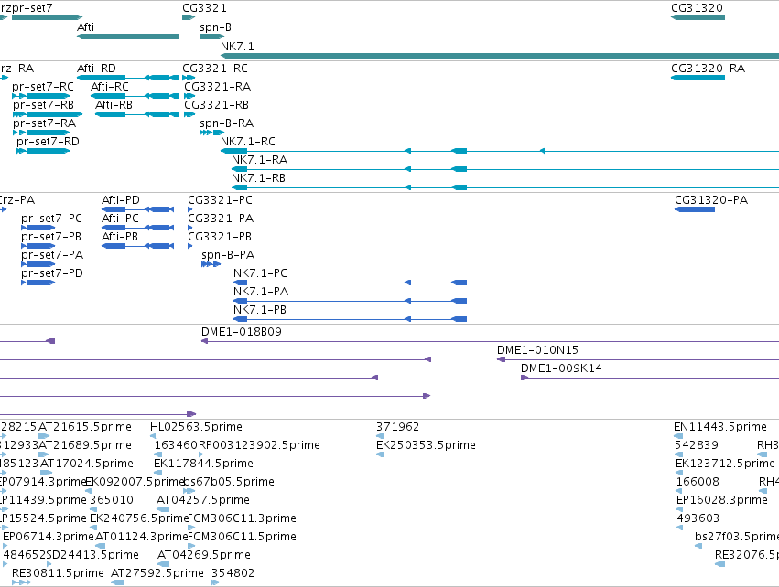Viewport: 779px width, 587px height.
Task: Select the spn-B-RA transcript
Action: [212, 133]
